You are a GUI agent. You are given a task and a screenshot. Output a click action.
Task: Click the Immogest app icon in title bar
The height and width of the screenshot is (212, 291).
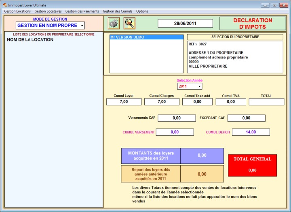[x=4, y=5]
